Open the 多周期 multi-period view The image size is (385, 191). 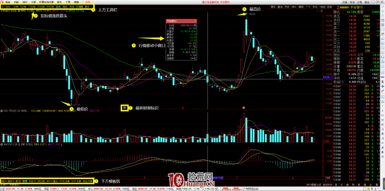[x=79, y=7]
